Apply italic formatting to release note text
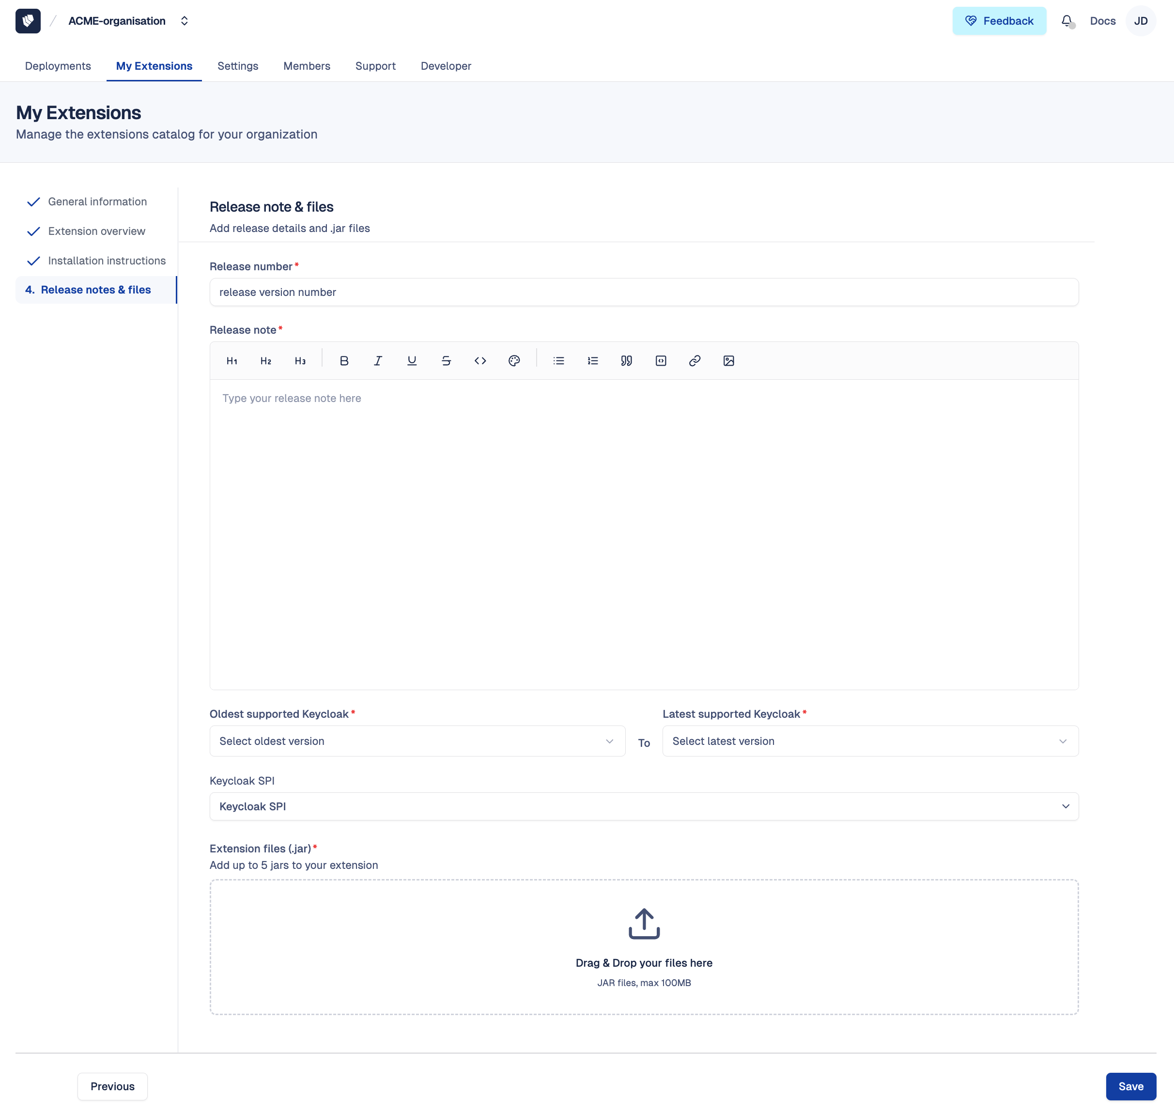1174x1112 pixels. tap(377, 360)
